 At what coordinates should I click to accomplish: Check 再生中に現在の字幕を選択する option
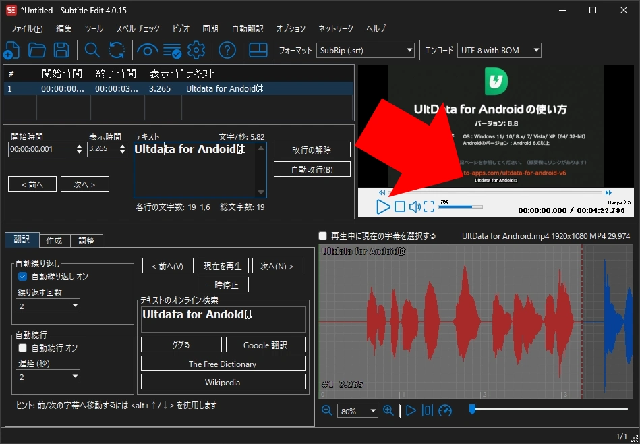(323, 235)
